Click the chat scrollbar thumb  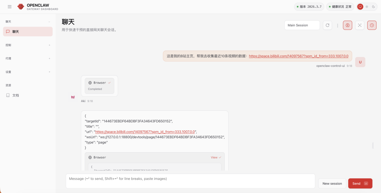(373, 146)
